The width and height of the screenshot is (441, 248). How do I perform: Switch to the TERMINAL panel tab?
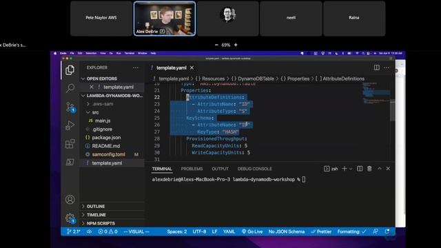(162, 169)
